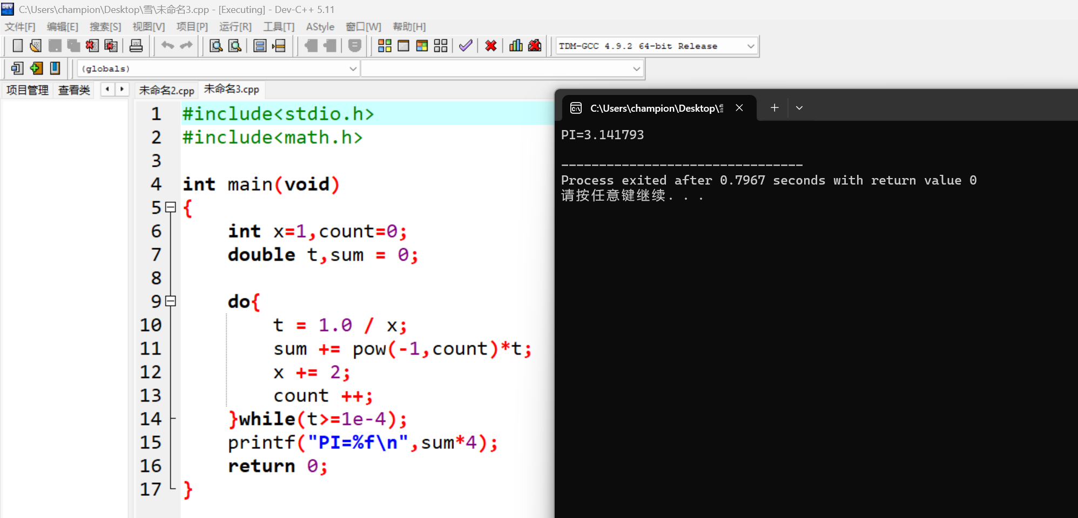The width and height of the screenshot is (1078, 518).
Task: Compile using the four-colored-squares icon
Action: [x=385, y=46]
